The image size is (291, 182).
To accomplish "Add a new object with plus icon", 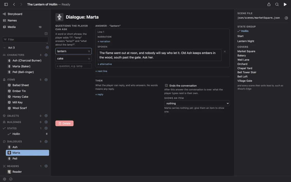I will point(46,116).
